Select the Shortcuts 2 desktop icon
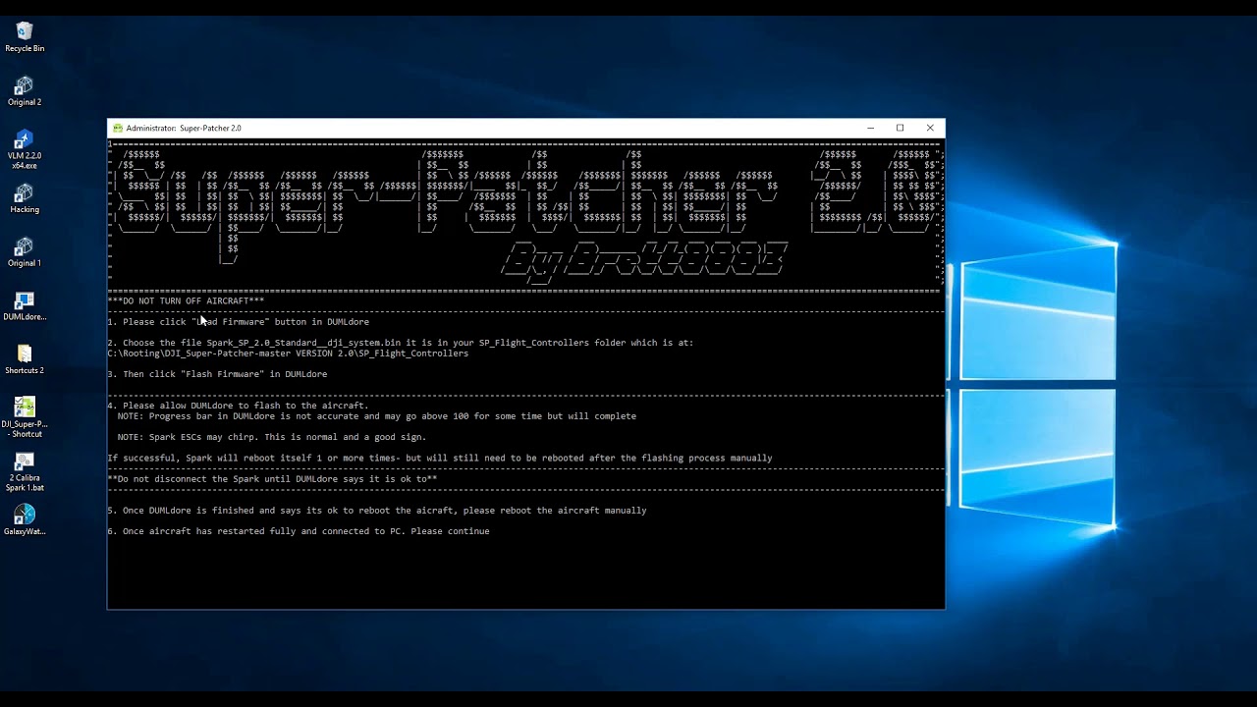This screenshot has width=1257, height=707. [25, 359]
